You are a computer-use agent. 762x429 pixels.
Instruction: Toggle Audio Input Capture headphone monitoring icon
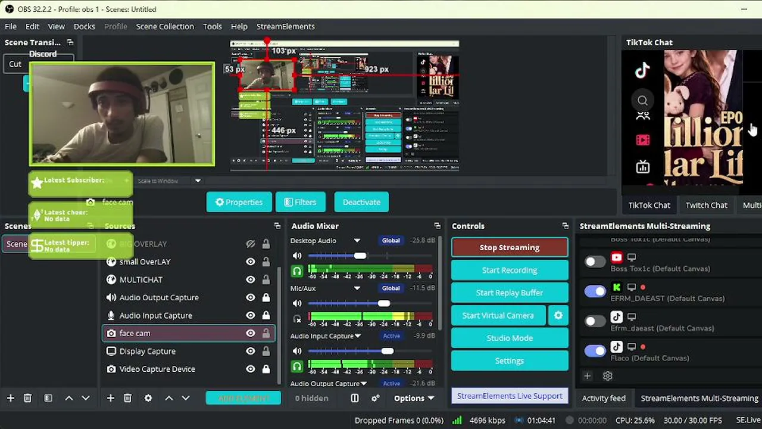[x=297, y=366]
